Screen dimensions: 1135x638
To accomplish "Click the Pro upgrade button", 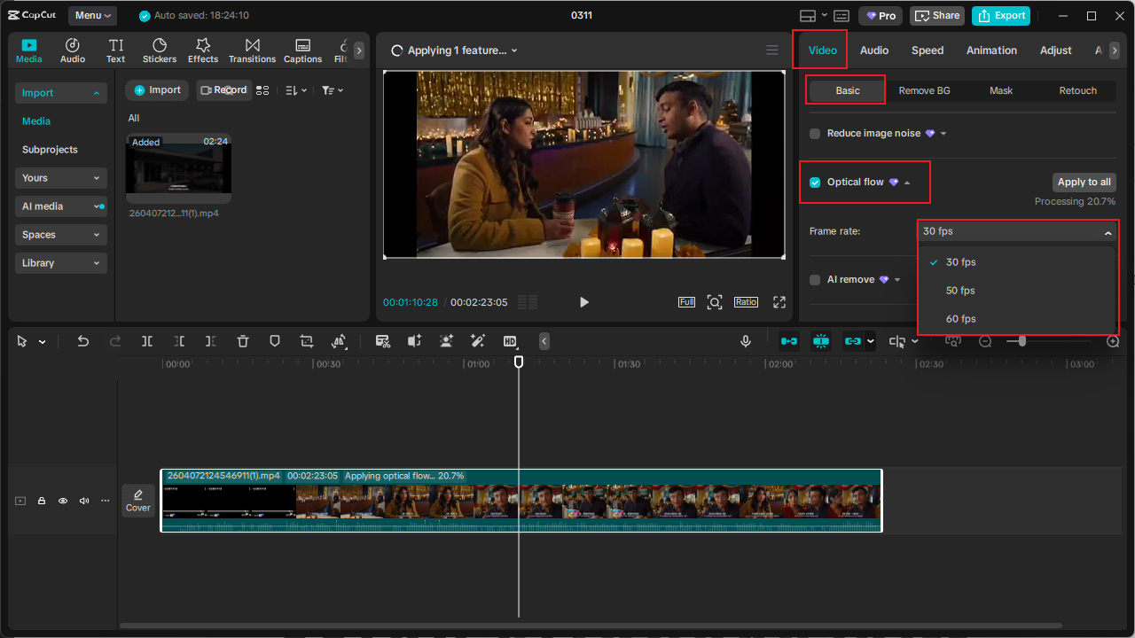I will click(x=881, y=16).
